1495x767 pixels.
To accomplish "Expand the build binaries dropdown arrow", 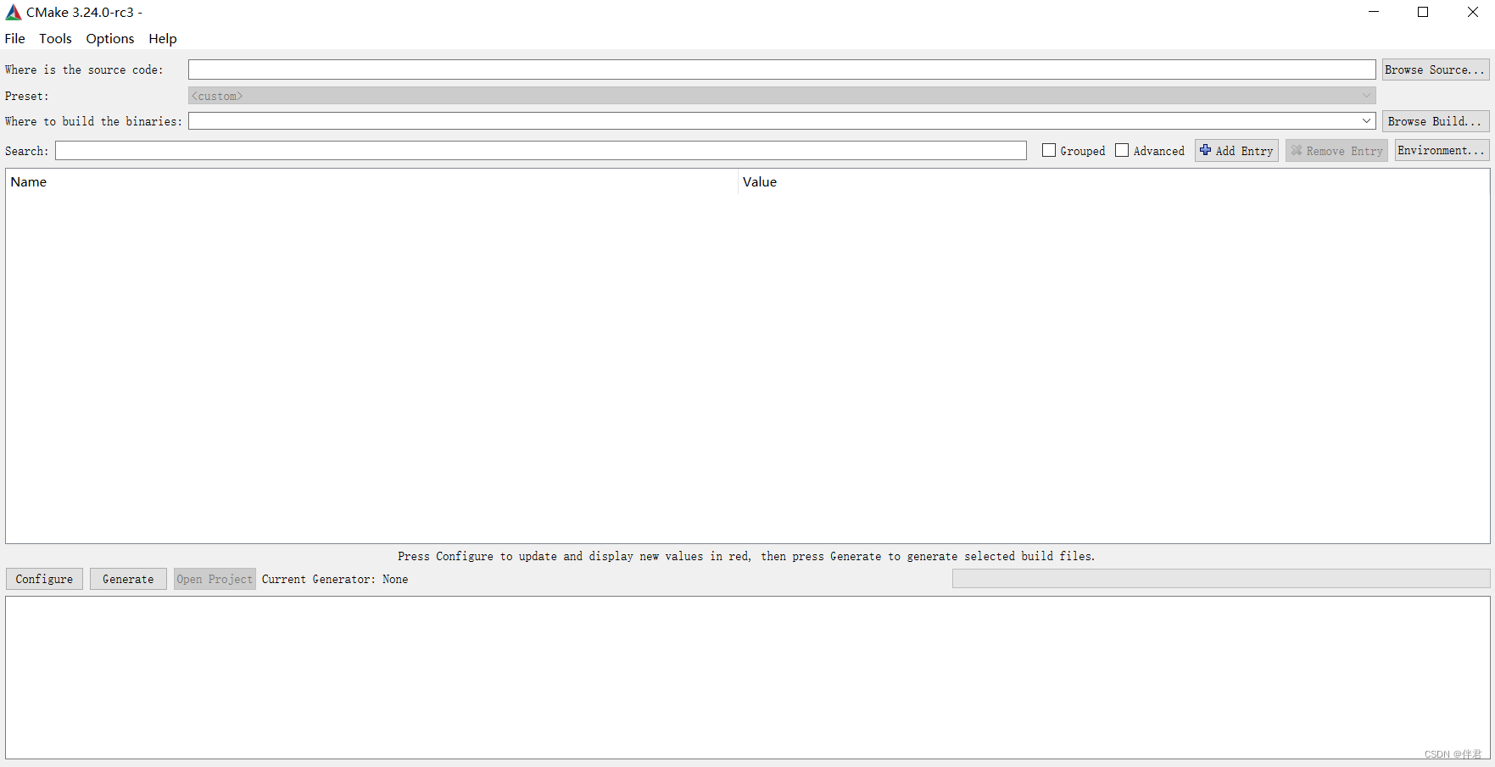I will click(1366, 121).
